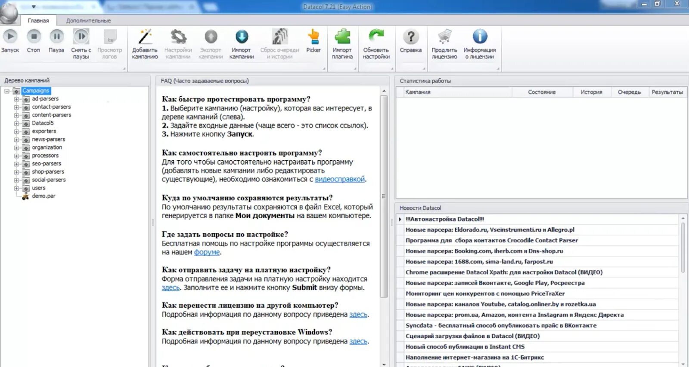Select the users tree item

point(38,188)
